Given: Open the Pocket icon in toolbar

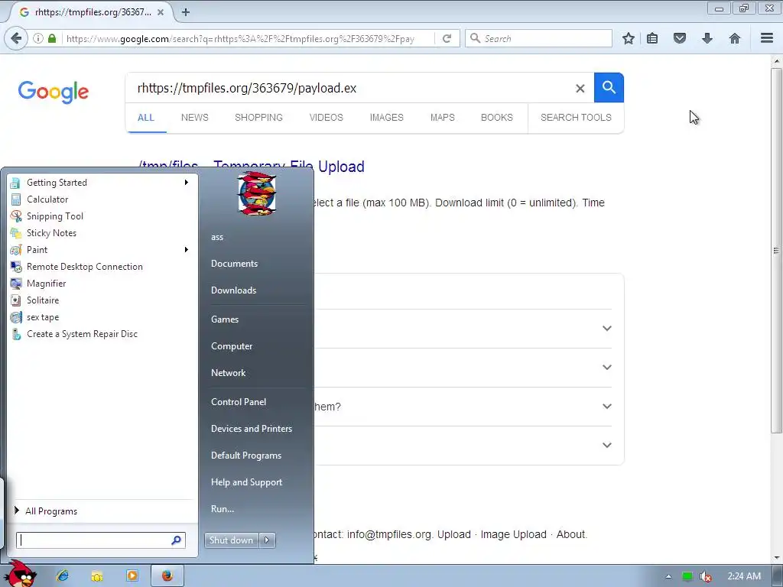Looking at the screenshot, I should (680, 38).
